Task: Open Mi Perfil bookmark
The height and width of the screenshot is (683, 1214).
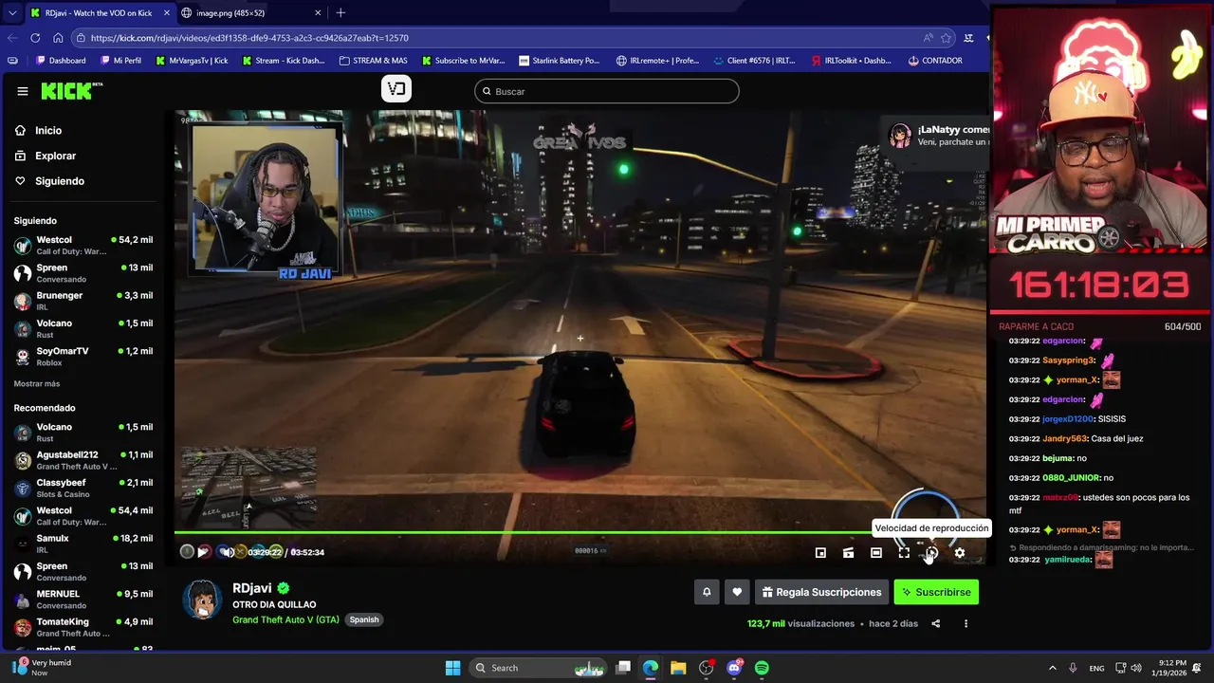Action: 120,60
